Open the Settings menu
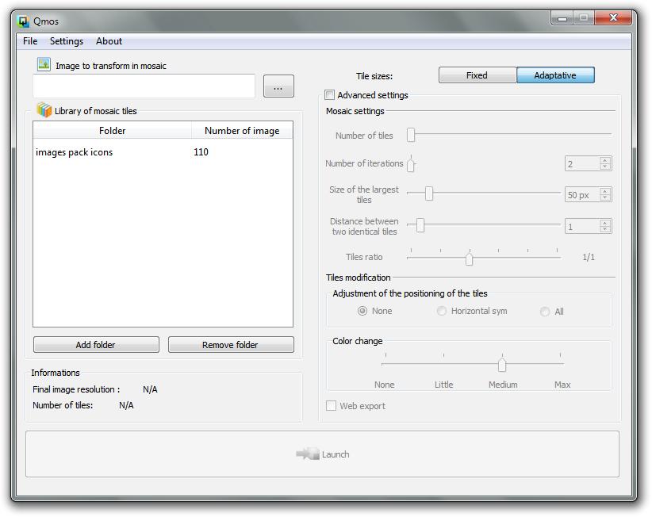This screenshot has width=652, height=517. point(67,41)
